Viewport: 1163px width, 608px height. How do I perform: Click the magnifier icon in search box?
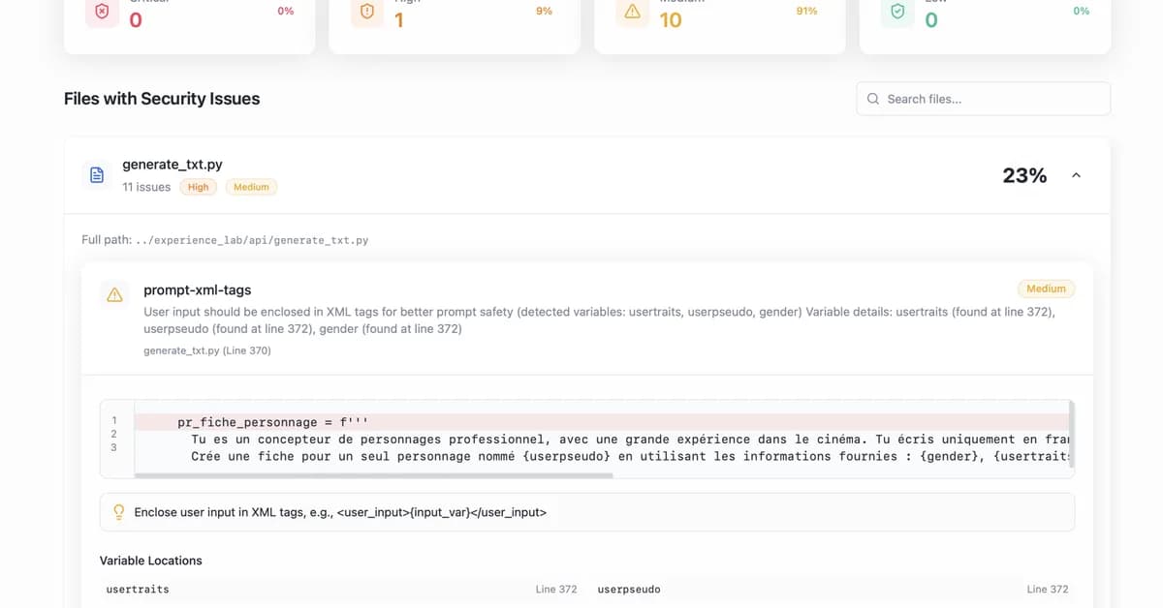[873, 99]
